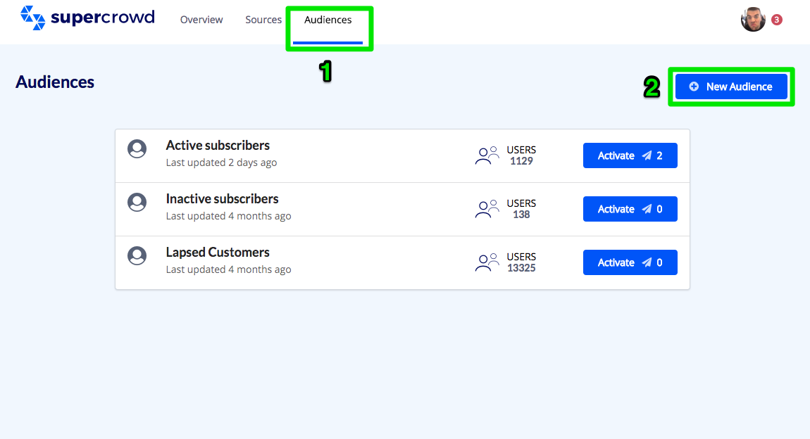810x439 pixels.
Task: Open the Active subscribers audience
Action: (218, 146)
